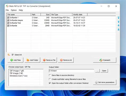Click the 18-02-02 11:29 modify date

click(79, 26)
